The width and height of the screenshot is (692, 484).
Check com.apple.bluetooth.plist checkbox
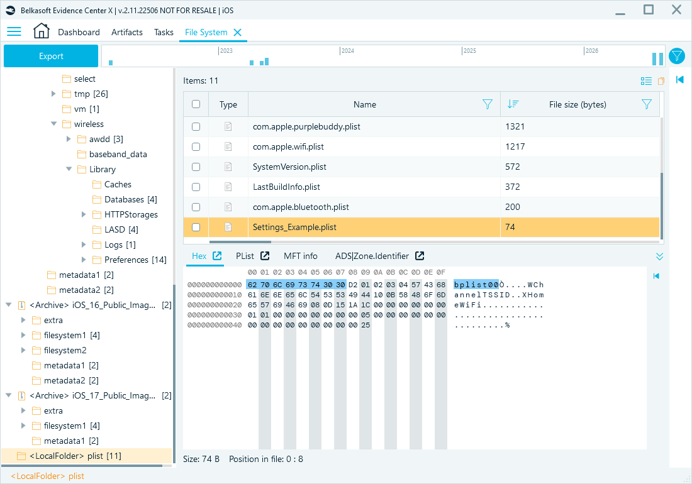click(x=196, y=207)
